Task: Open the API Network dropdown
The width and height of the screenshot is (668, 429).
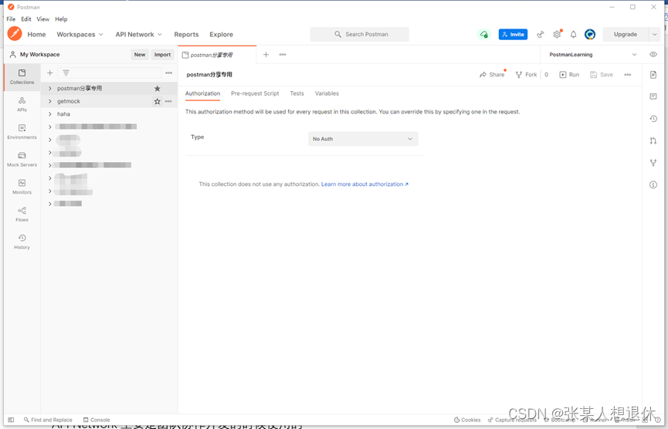Action: pyautogui.click(x=138, y=35)
